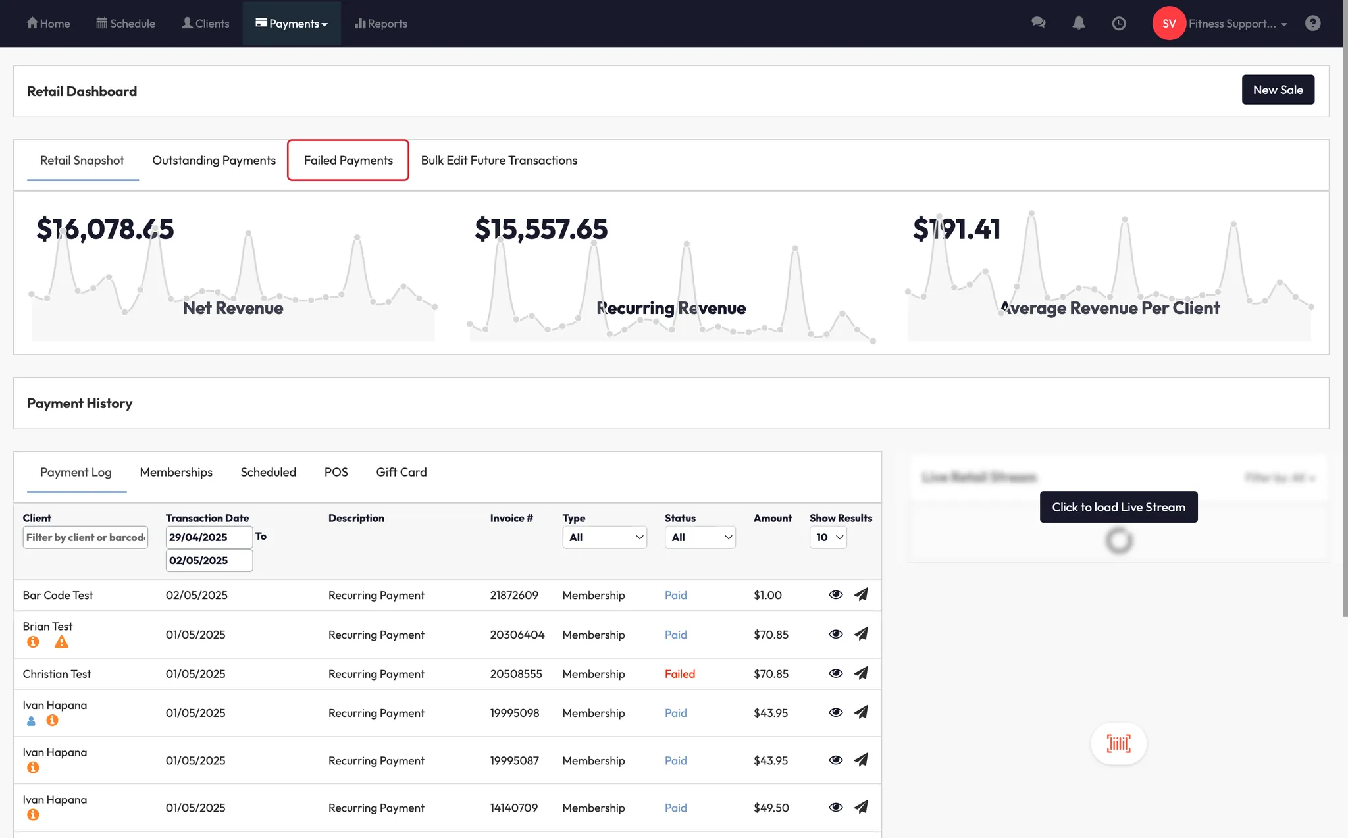Click the blue person icon under Ivan Hapana
The image size is (1348, 838).
[x=31, y=721]
